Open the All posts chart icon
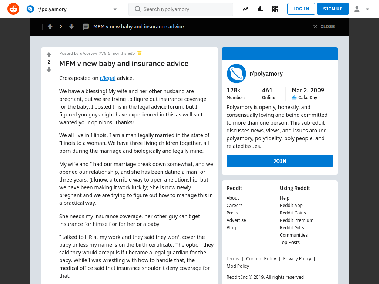Viewport: 379px width, 284px height. 260,9
